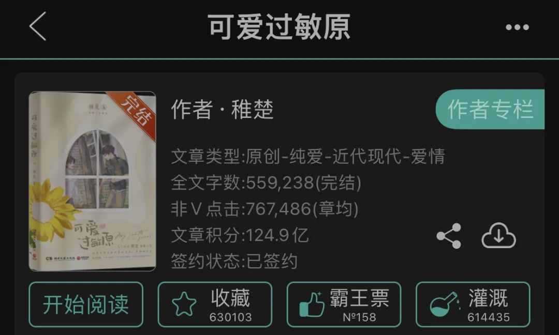Tap the thumbs-up icon in 霸王票
Screen dimensions: 559x335
pyautogui.click(x=312, y=304)
